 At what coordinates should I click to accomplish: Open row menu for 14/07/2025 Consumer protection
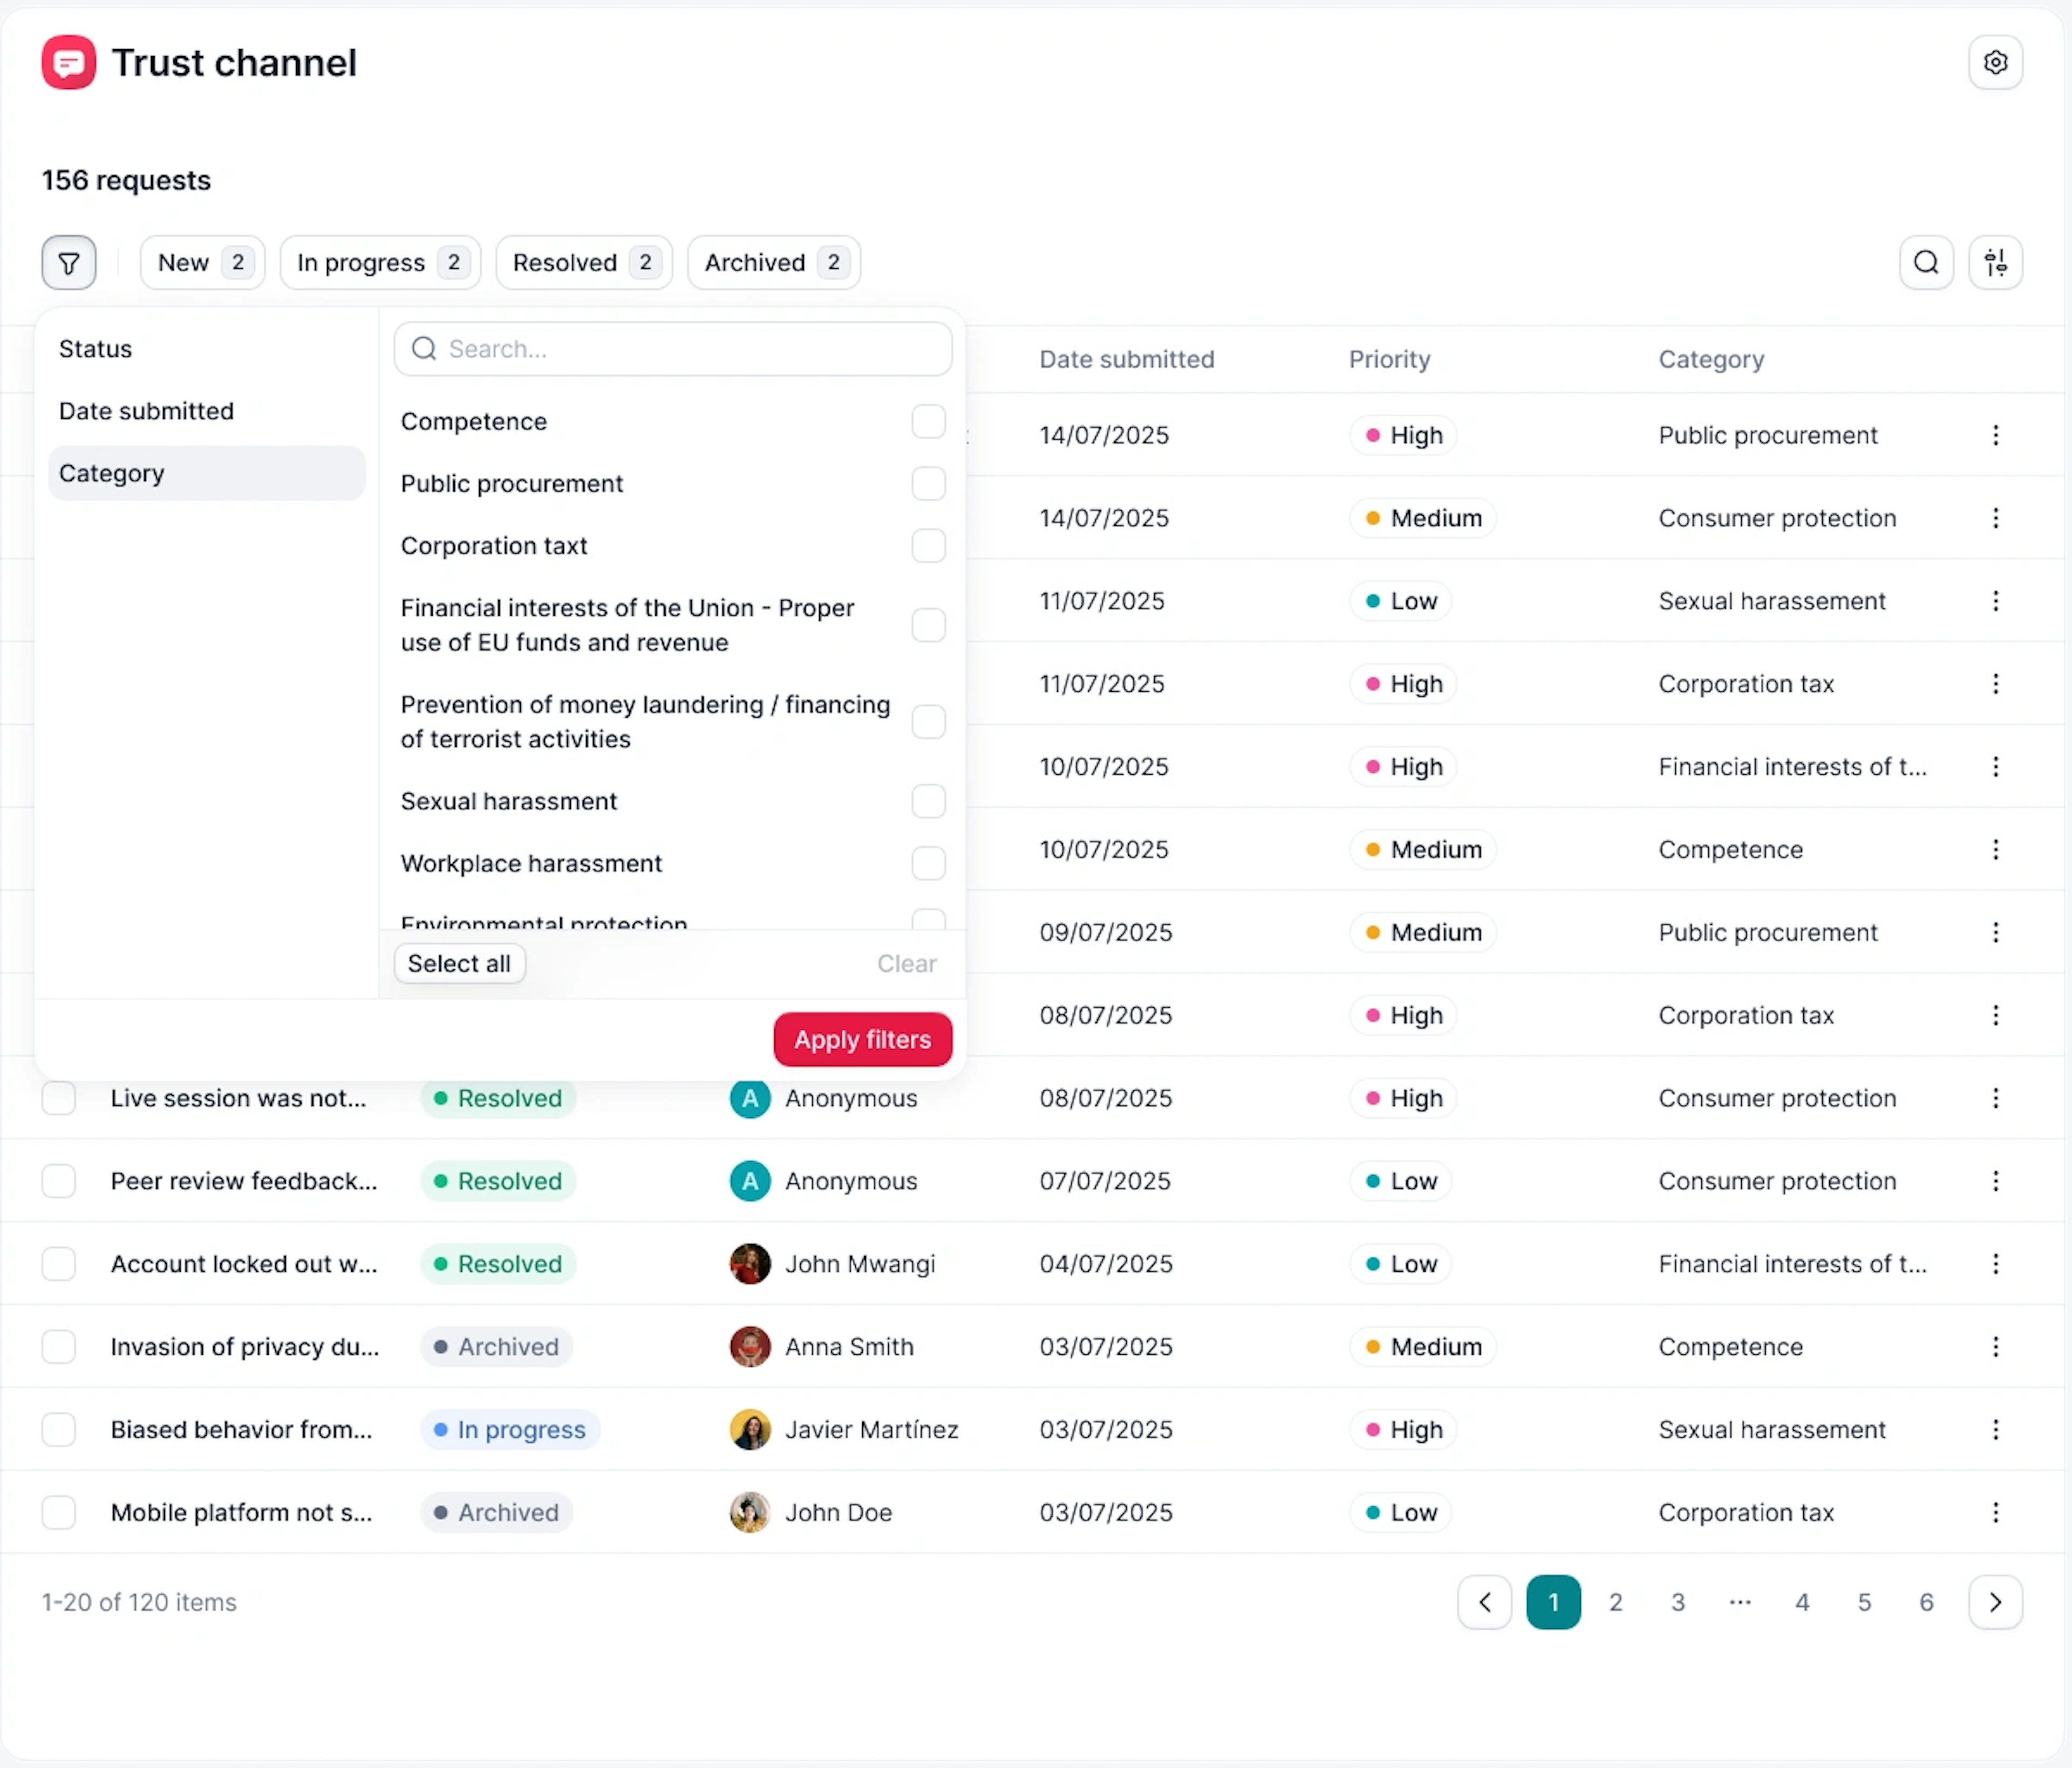[1995, 518]
